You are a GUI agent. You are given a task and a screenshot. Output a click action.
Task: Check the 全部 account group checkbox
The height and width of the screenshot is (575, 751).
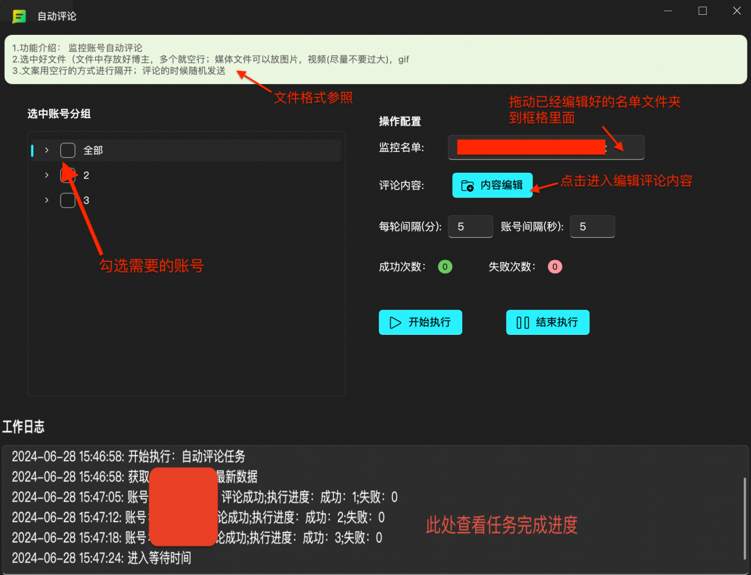tap(68, 150)
